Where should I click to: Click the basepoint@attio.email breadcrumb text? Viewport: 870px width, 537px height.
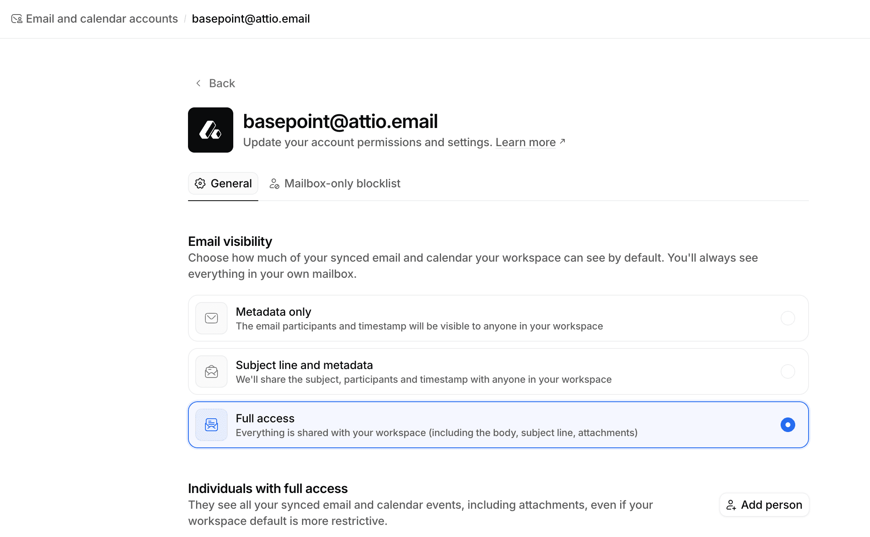(x=251, y=19)
